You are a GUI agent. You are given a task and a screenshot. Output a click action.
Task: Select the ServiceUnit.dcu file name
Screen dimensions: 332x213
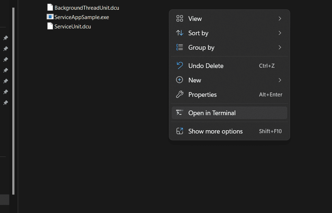[x=73, y=26]
